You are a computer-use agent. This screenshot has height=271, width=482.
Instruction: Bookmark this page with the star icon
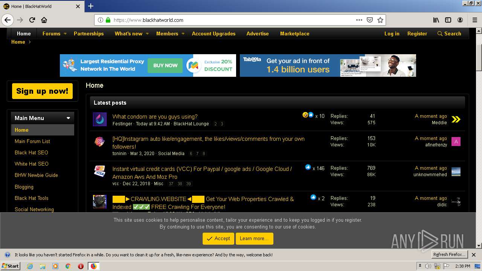coord(380,20)
